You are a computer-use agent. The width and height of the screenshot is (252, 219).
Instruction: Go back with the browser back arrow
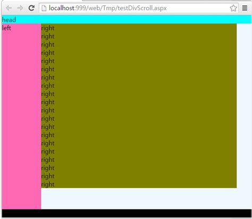9,8
